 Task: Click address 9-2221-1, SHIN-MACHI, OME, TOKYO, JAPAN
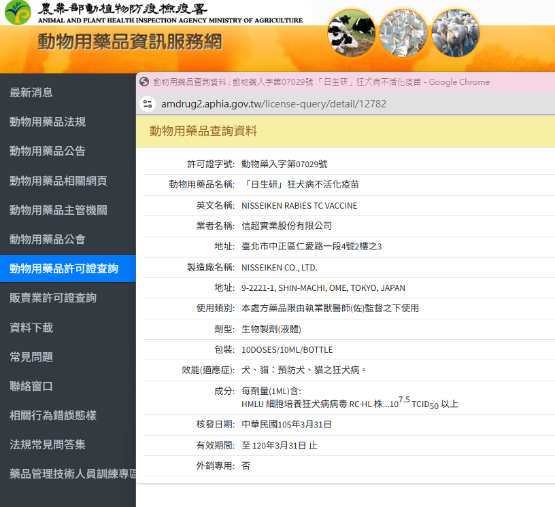(323, 288)
